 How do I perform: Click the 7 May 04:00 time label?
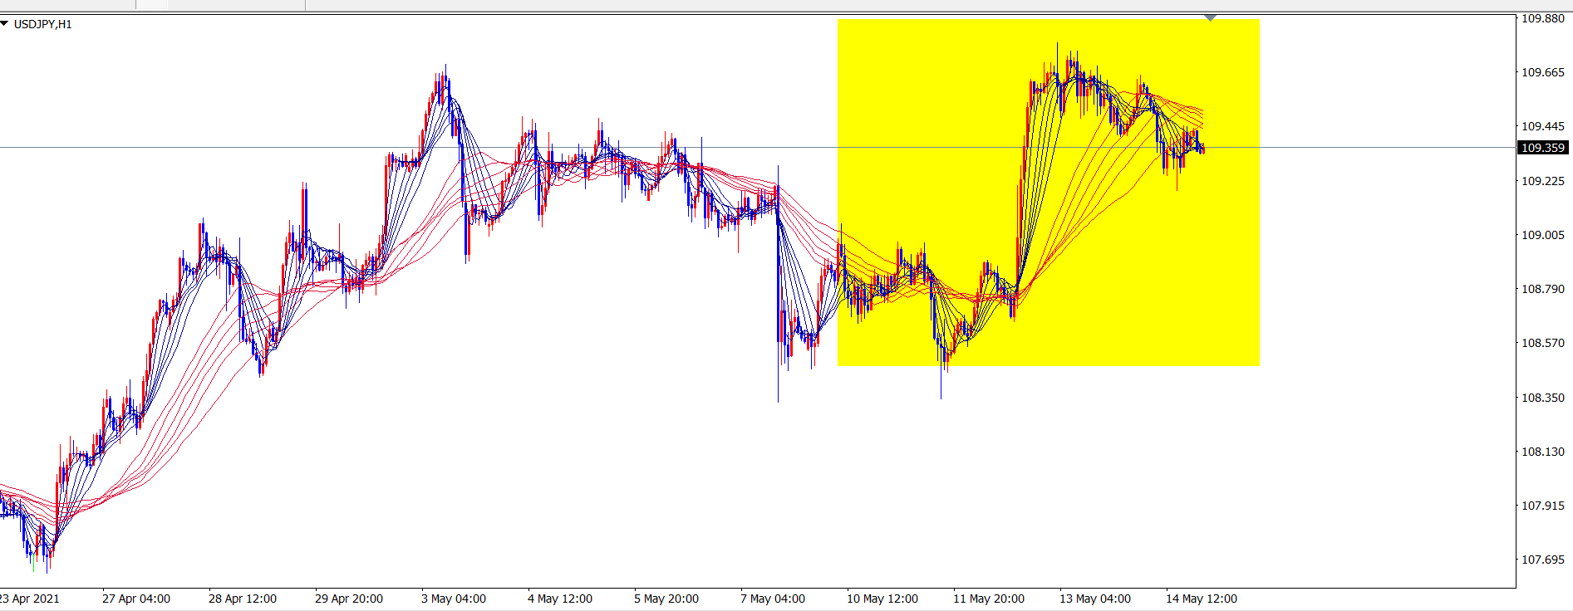click(773, 599)
